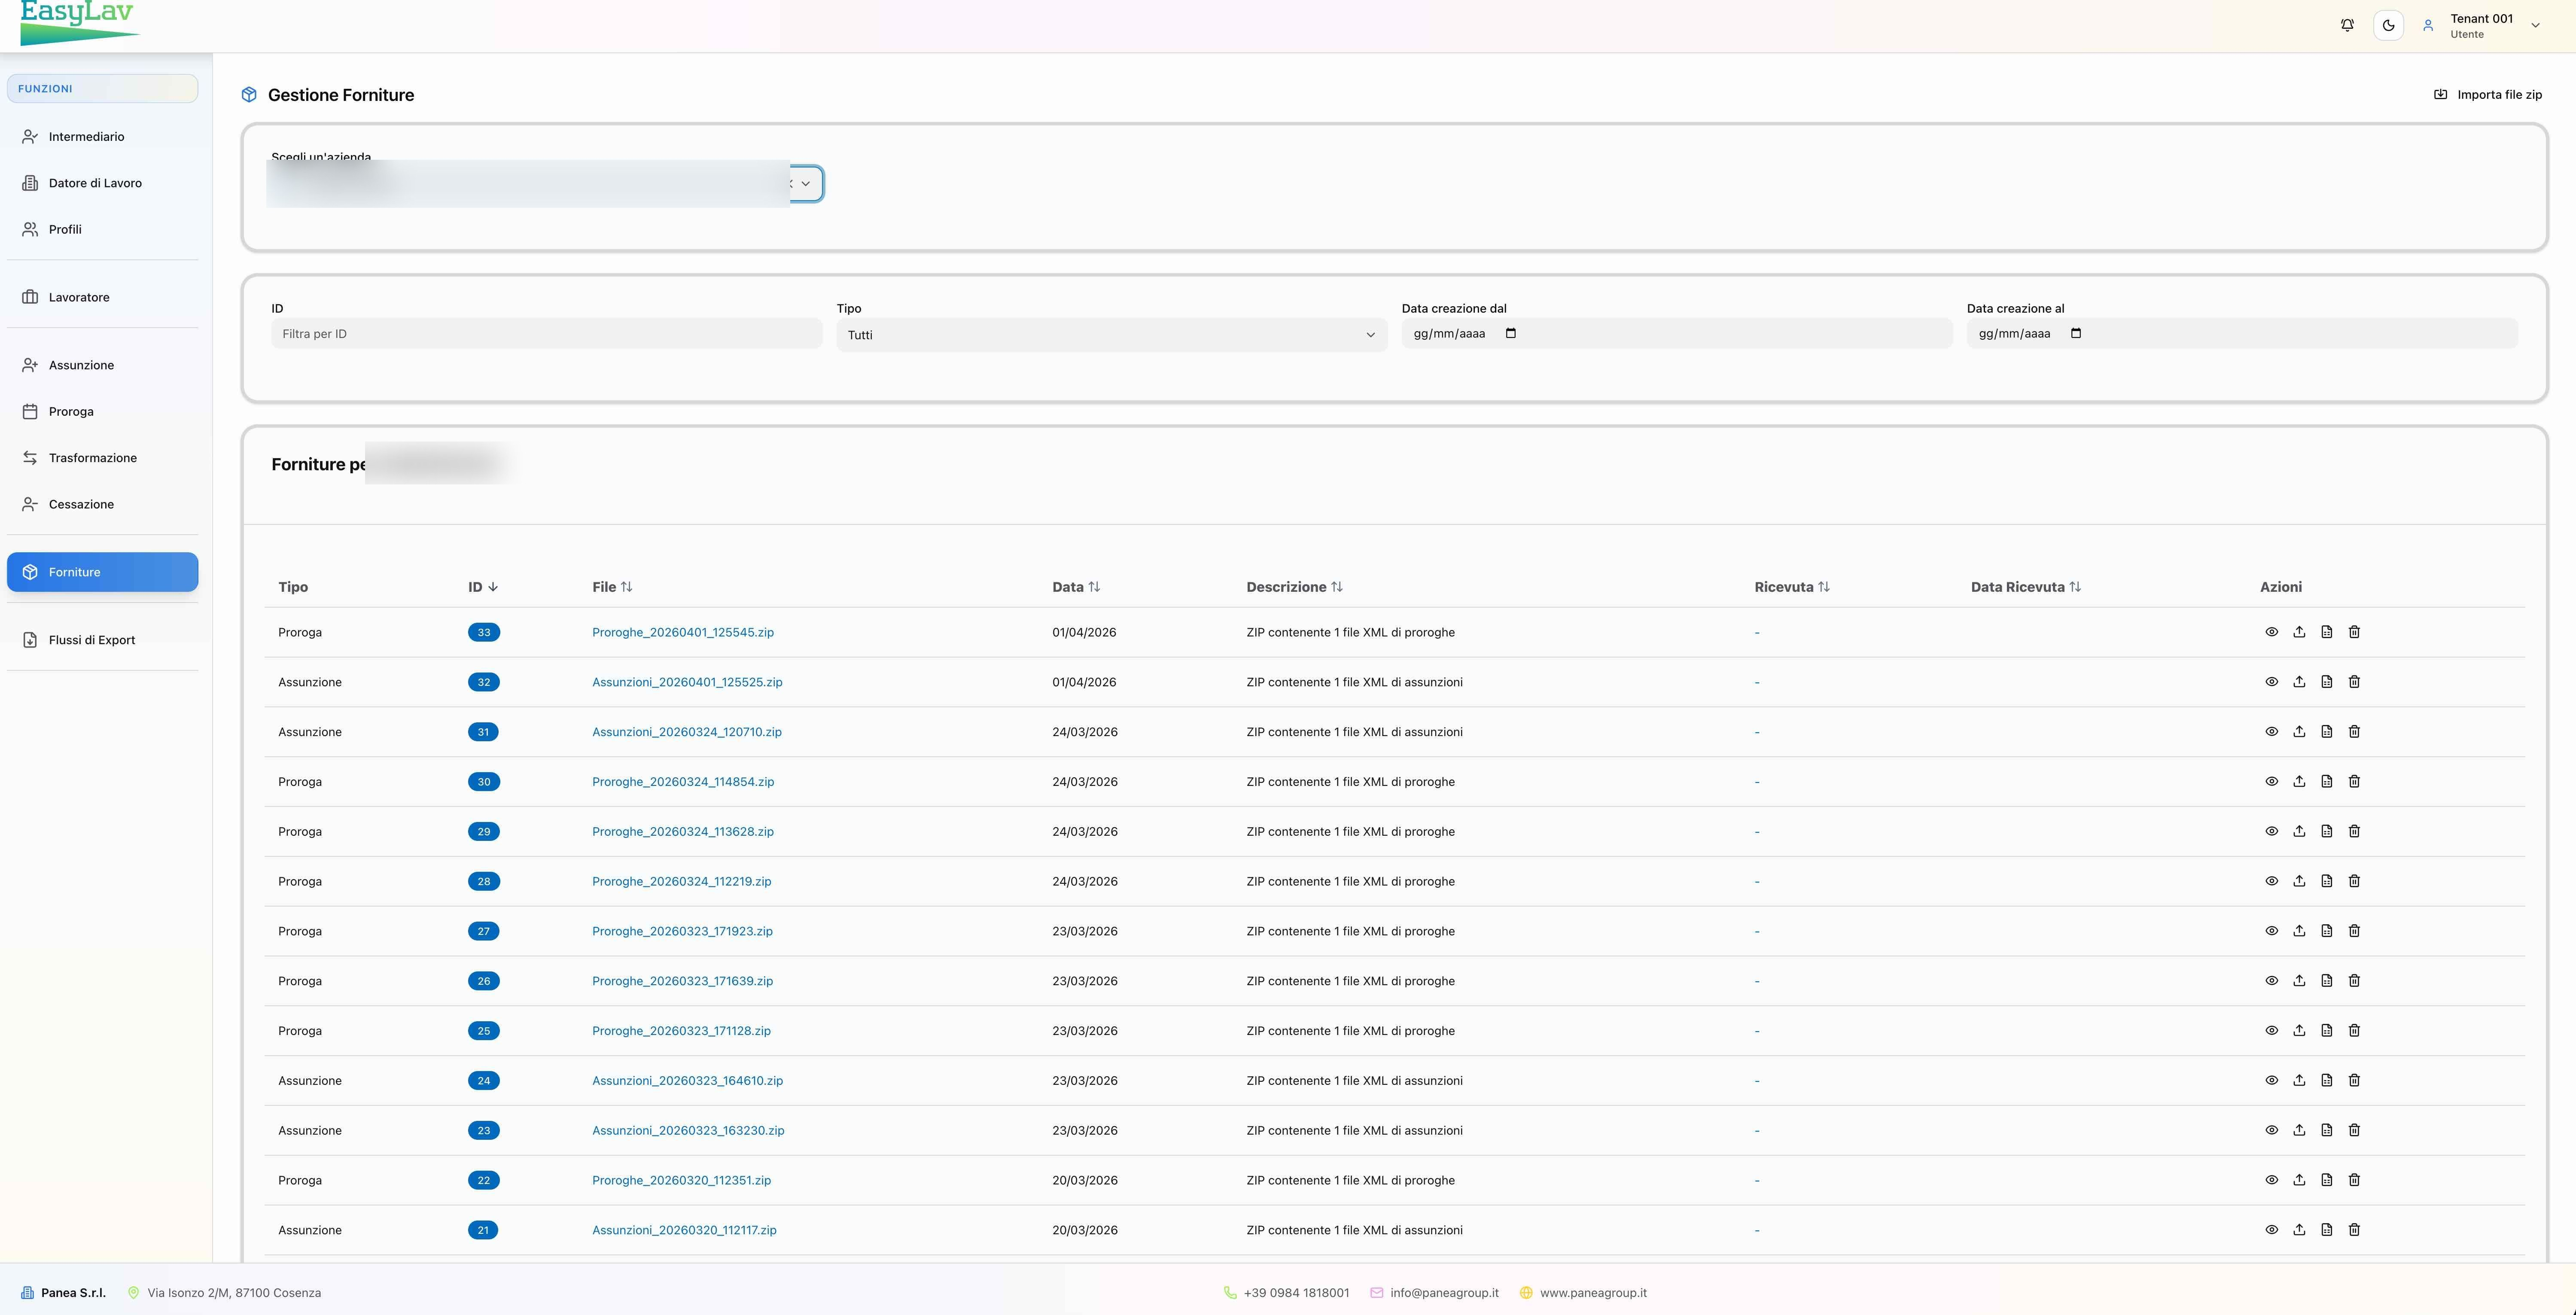This screenshot has height=1315, width=2576.
Task: Sort table by Ricevuta column
Action: (1792, 587)
